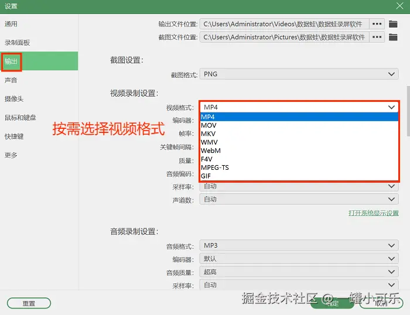The height and width of the screenshot is (315, 410).
Task: Click the screenshot file location path field
Action: tap(285, 37)
